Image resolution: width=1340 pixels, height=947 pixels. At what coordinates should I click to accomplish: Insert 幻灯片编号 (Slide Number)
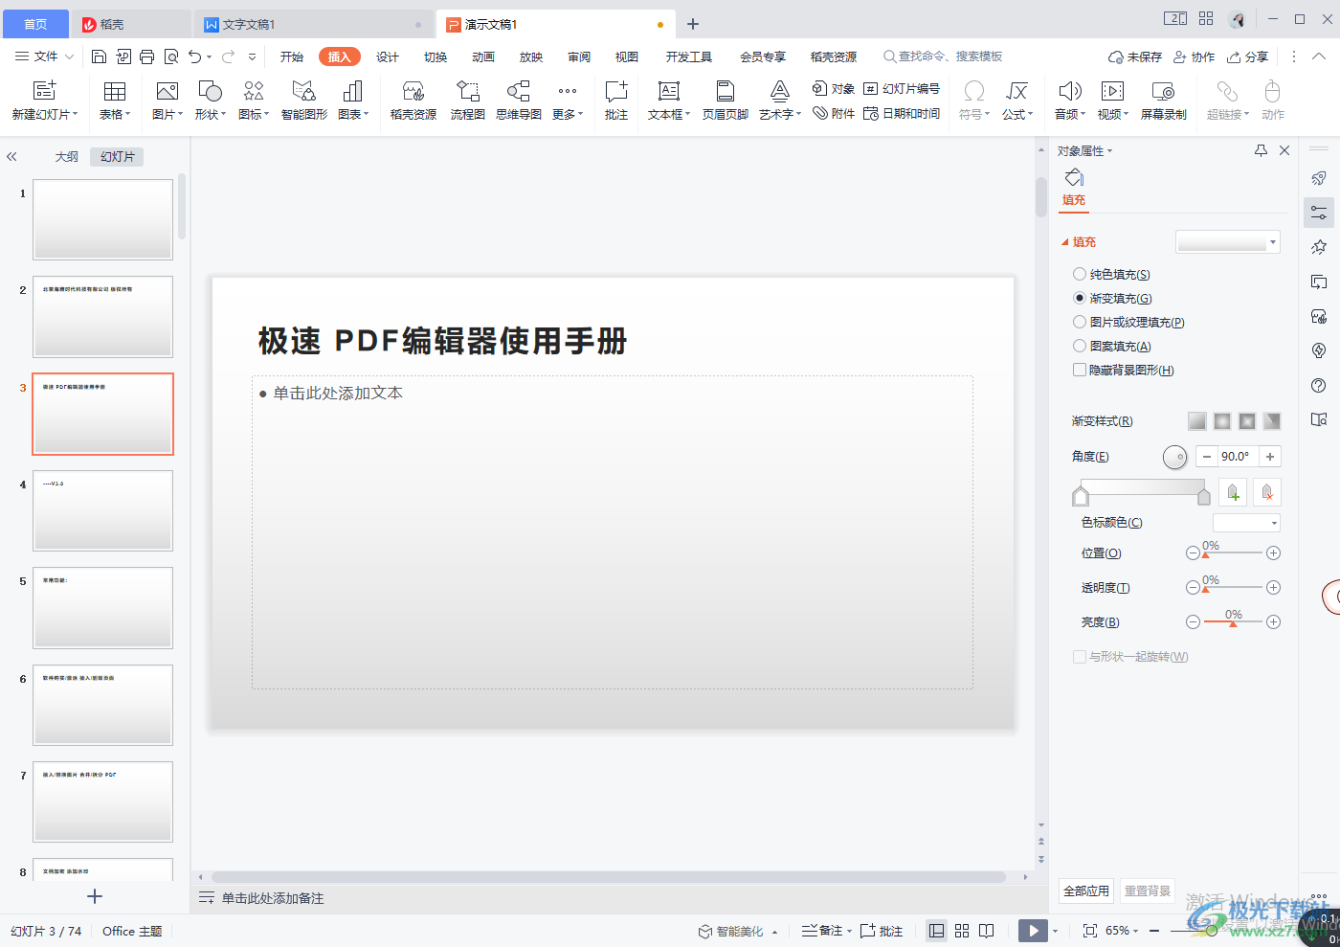click(x=902, y=88)
